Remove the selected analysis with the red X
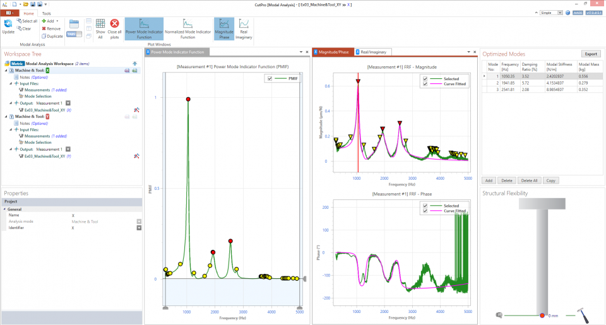Viewport: 606px width, 325px height. pyautogui.click(x=51, y=28)
